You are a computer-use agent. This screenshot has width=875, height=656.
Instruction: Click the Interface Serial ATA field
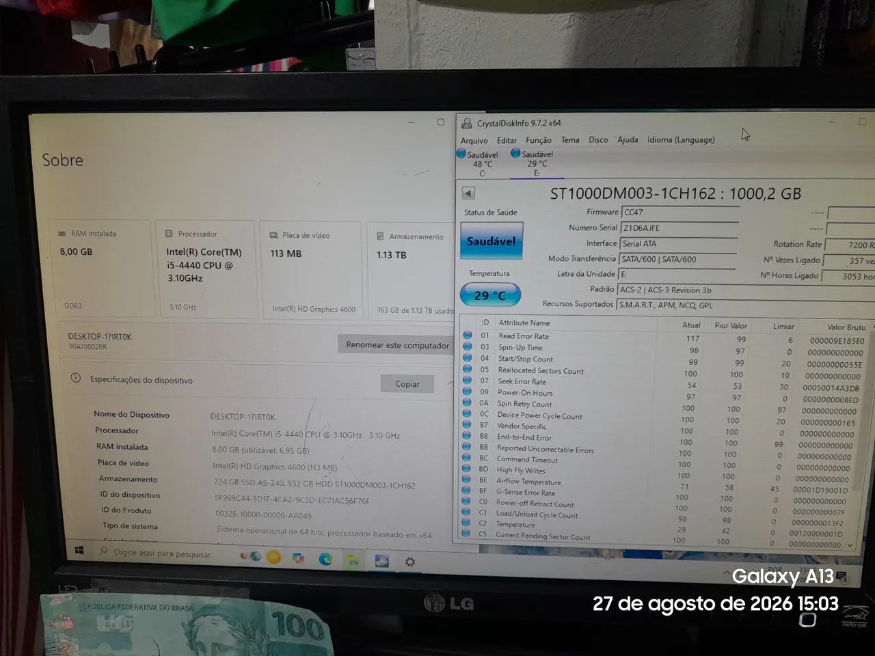pyautogui.click(x=678, y=244)
